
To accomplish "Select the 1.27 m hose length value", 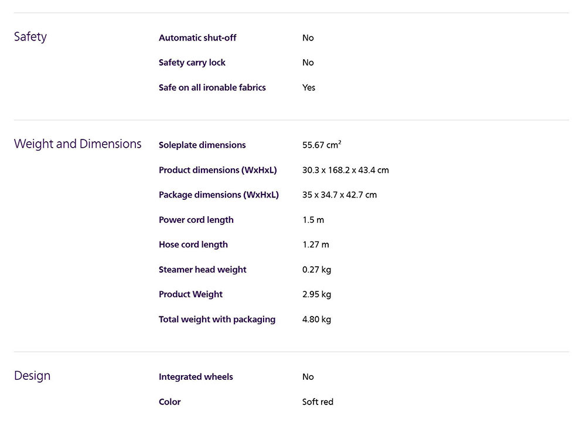I will (316, 245).
